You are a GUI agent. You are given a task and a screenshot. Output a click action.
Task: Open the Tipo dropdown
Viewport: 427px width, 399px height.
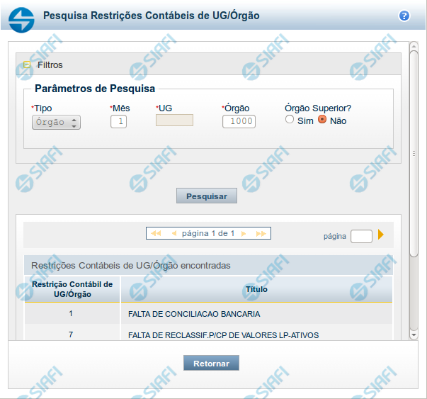click(57, 122)
